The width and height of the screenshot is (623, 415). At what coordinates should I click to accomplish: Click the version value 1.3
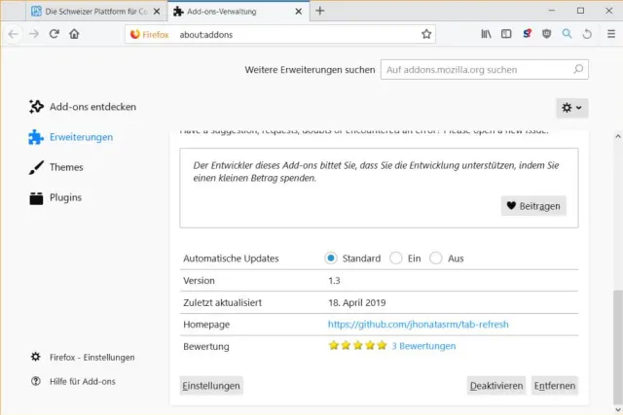334,281
